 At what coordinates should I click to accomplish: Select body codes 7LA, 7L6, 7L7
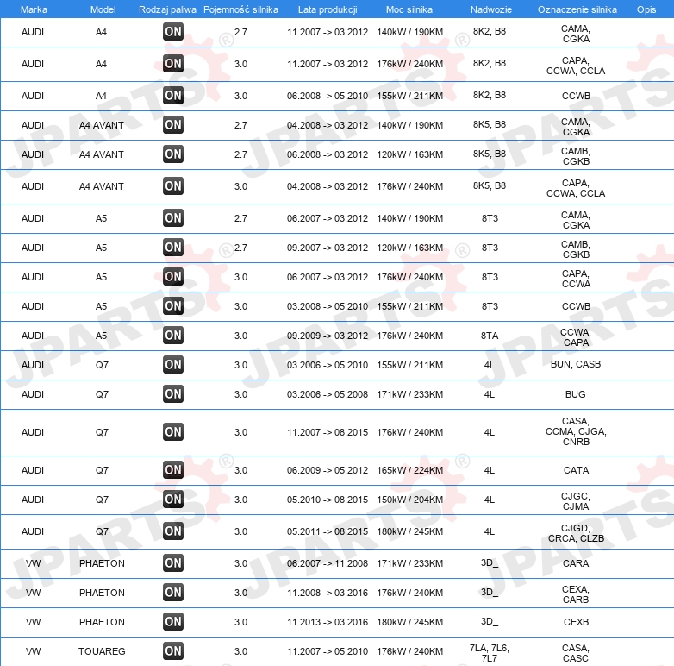(x=490, y=653)
